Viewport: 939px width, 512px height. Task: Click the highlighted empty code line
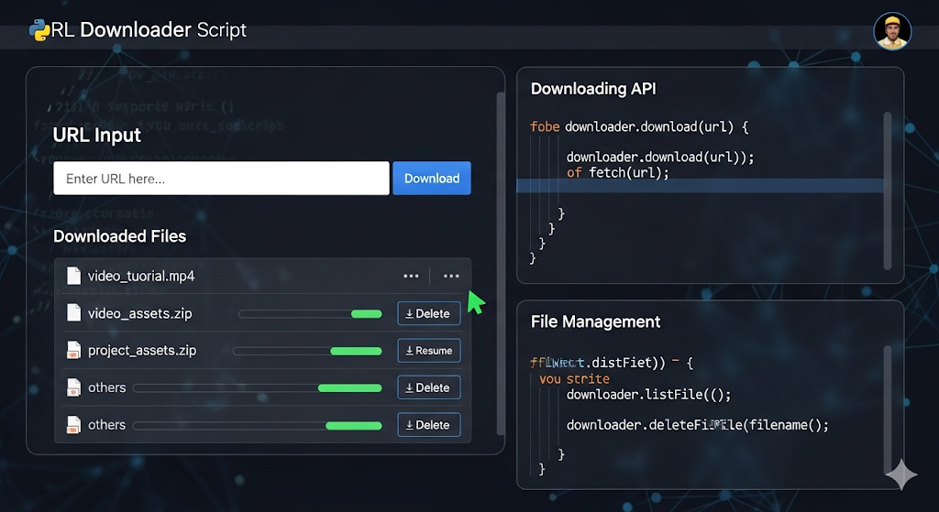coord(700,186)
